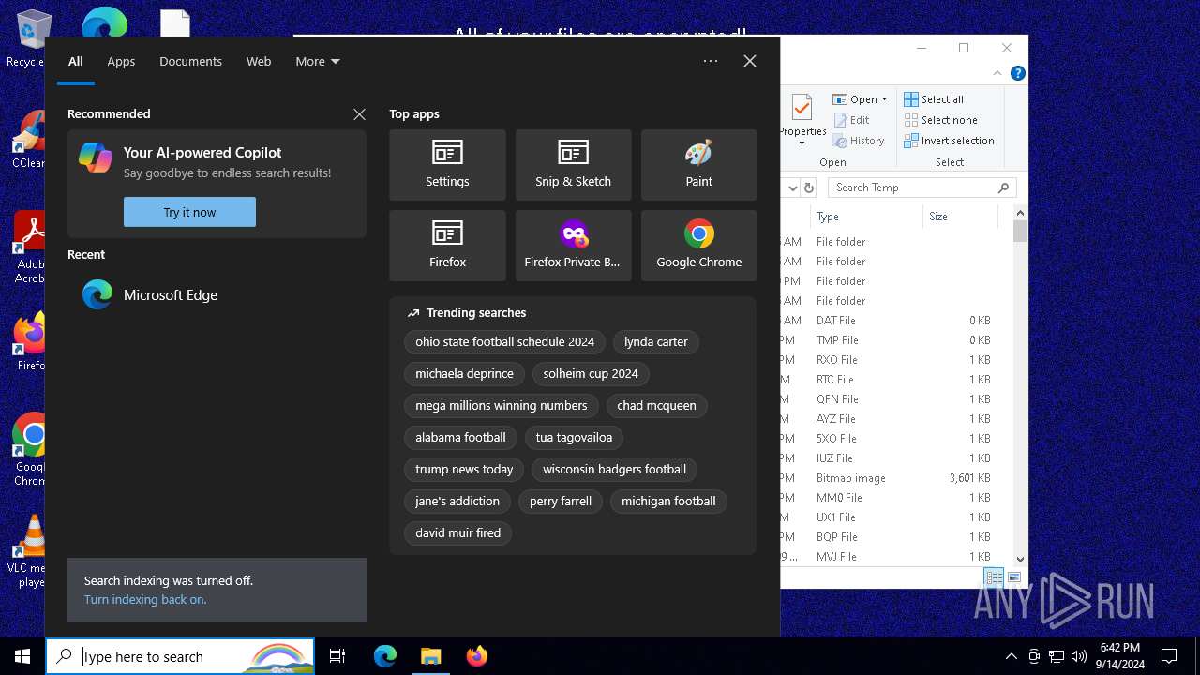The image size is (1200, 675).
Task: Close the search panel
Action: 750,61
